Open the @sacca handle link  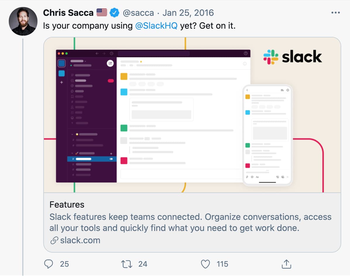coord(138,13)
